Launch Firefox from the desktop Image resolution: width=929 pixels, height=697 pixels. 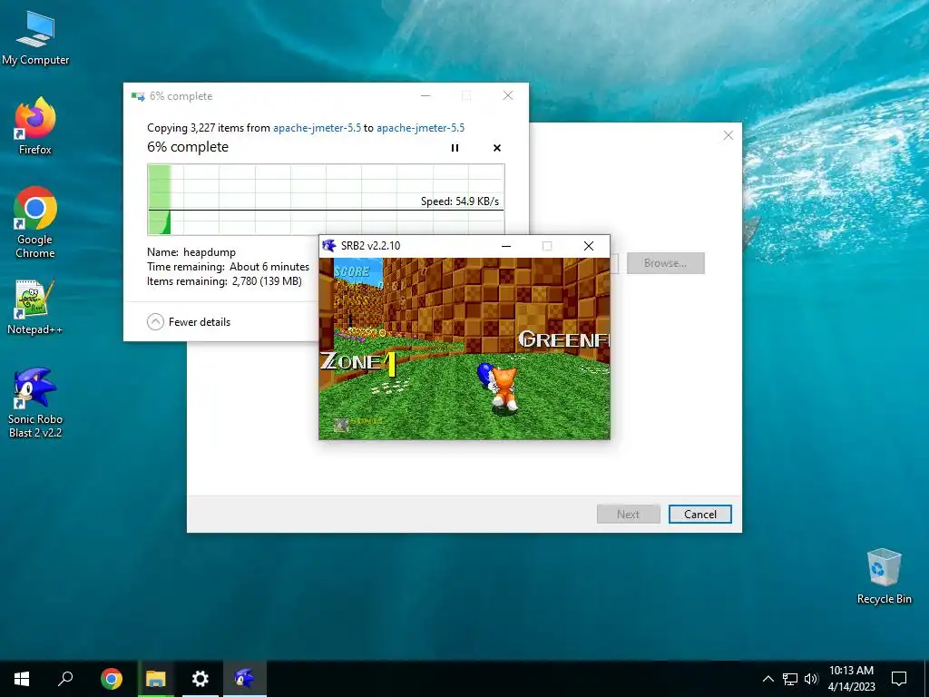(x=35, y=126)
